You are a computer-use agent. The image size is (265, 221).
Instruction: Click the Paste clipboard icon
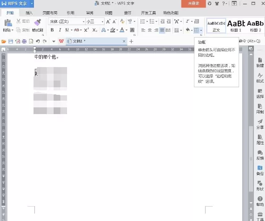click(x=8, y=23)
